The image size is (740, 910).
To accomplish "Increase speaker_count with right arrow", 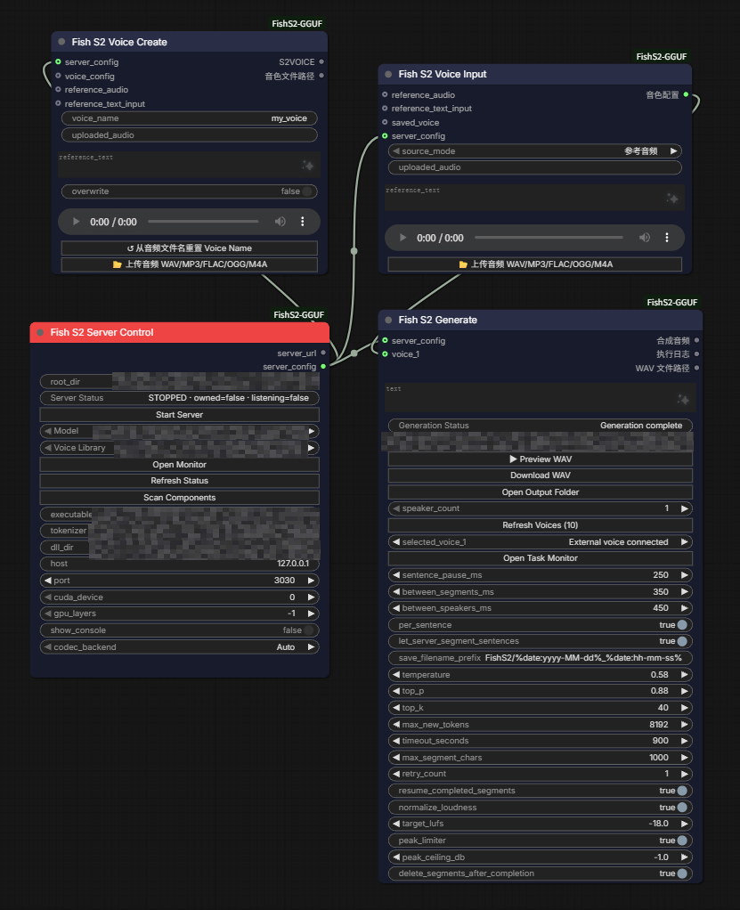I will point(685,508).
